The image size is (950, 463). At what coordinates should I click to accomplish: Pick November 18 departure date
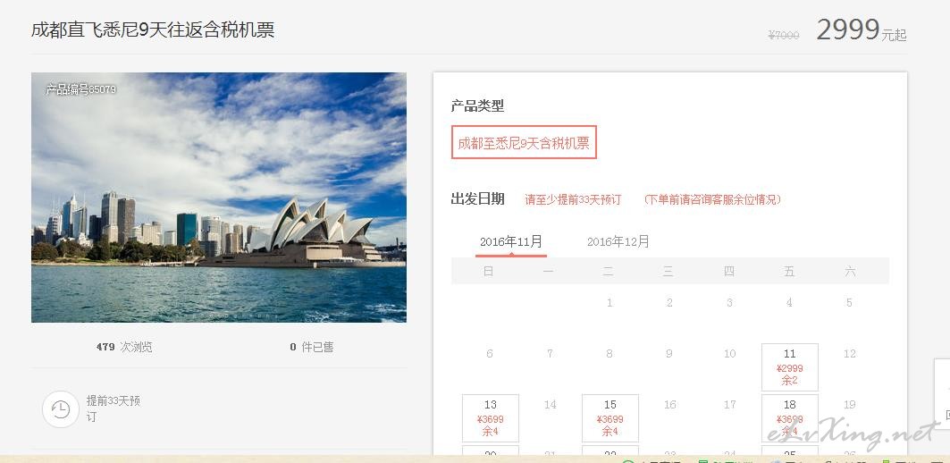tap(789, 418)
